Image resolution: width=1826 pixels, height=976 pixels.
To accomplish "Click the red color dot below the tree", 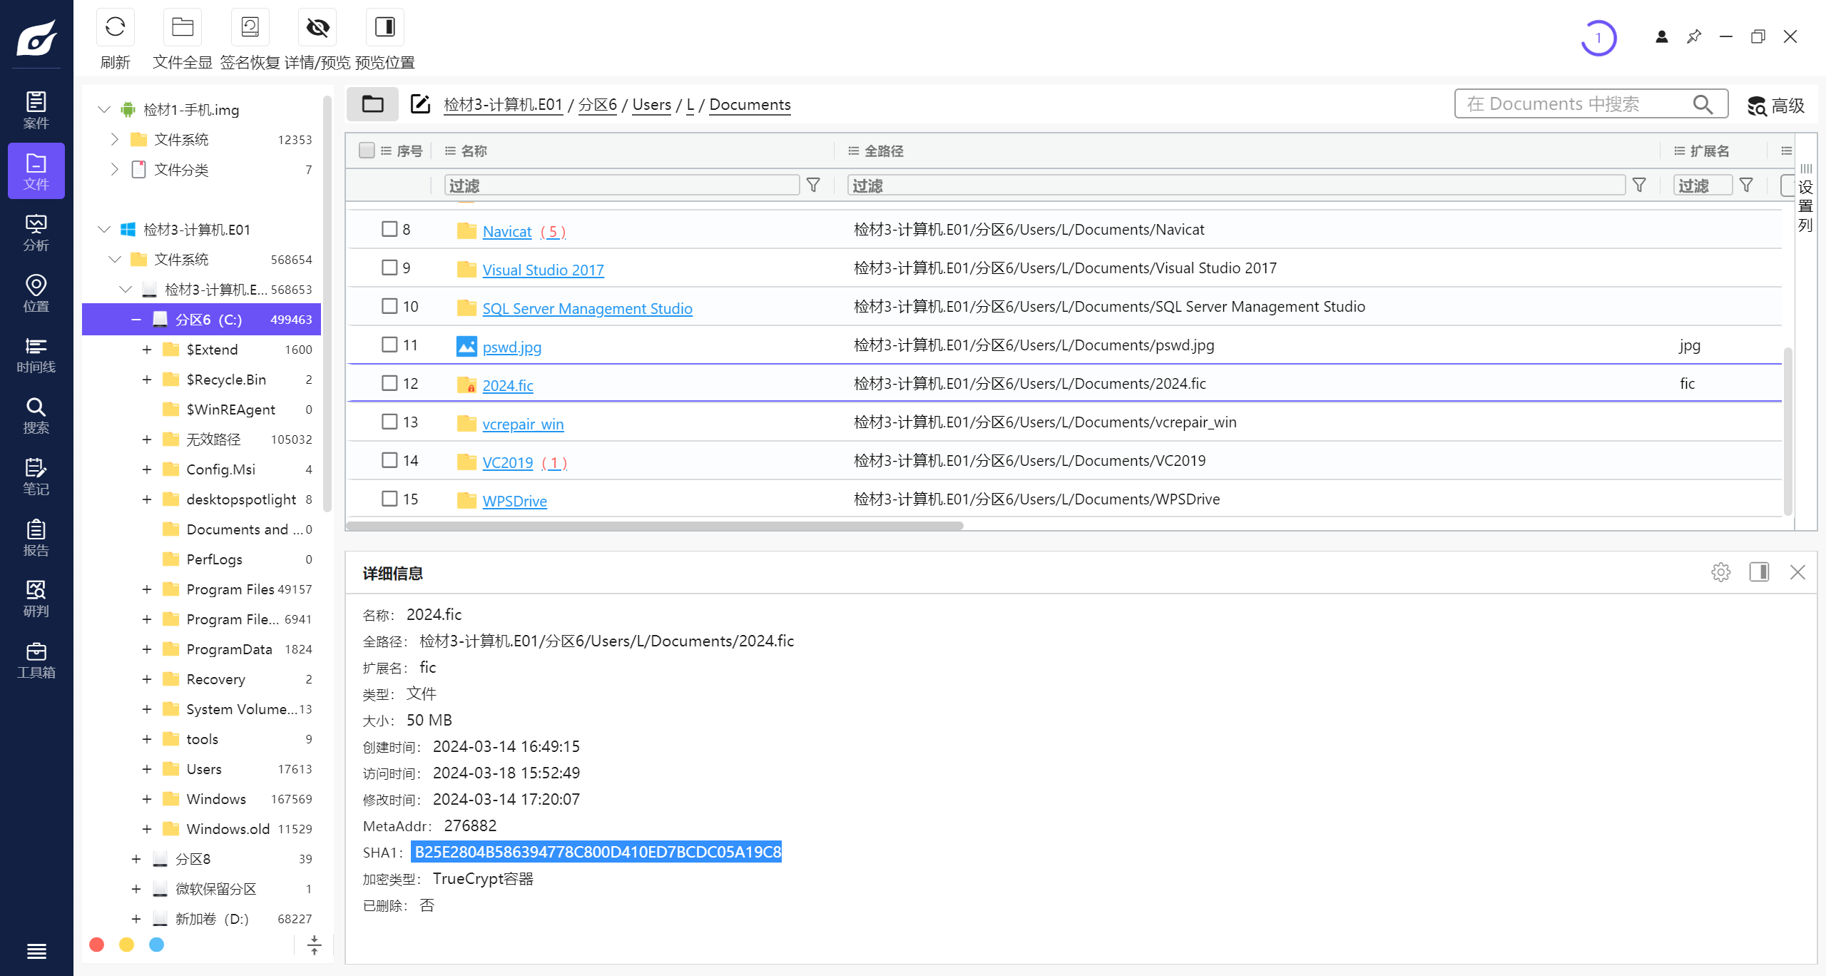I will [97, 945].
